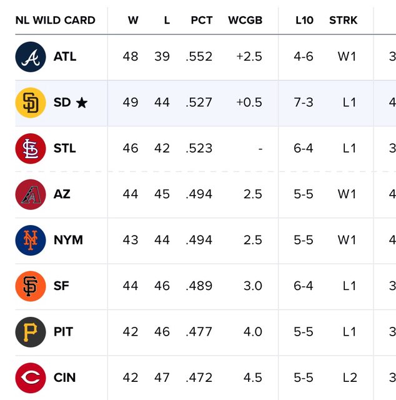Click the Arizona Diamondbacks logo
Image resolution: width=396 pixels, height=400 pixels.
click(31, 194)
